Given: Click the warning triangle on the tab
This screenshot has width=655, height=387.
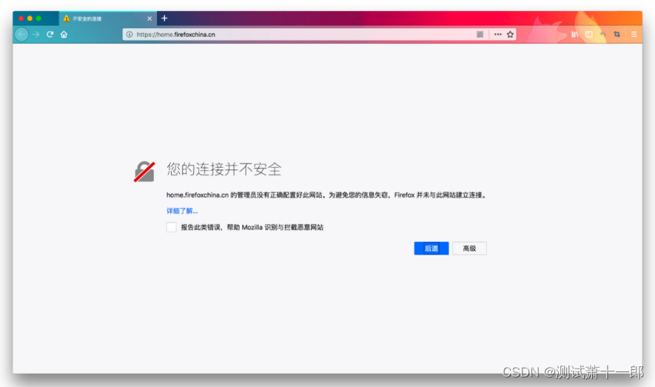Looking at the screenshot, I should pos(67,18).
